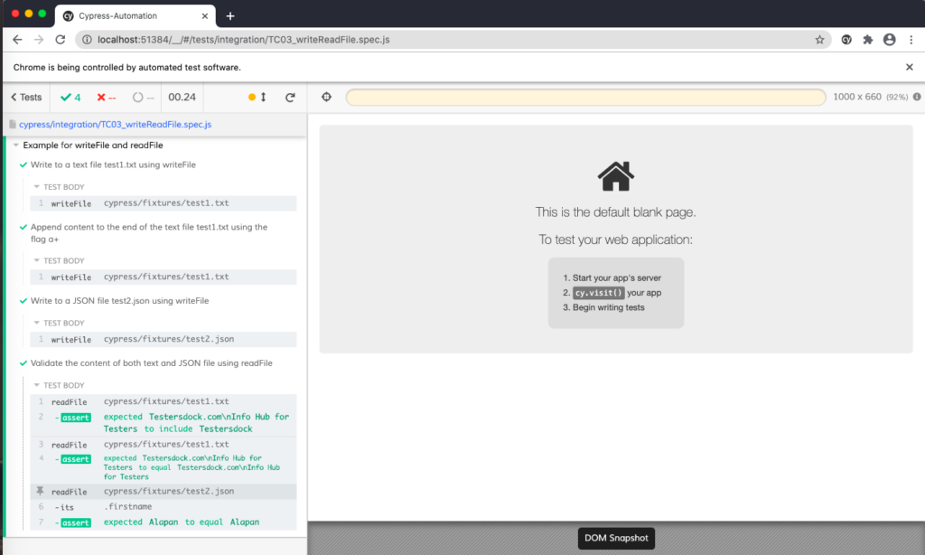Click the Cypress URL input field
The height and width of the screenshot is (555, 925).
(x=585, y=98)
